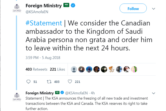Click the Saudi flag emoji beside the name
The width and height of the screenshot is (166, 111).
(66, 5)
